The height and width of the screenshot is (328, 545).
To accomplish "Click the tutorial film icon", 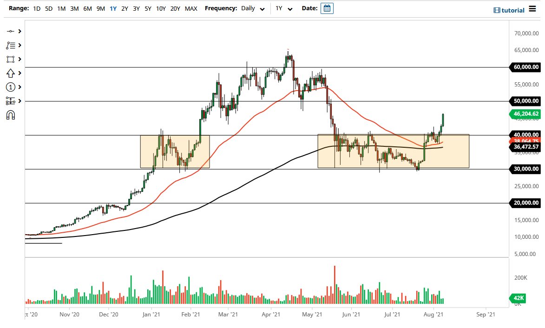I will (497, 10).
